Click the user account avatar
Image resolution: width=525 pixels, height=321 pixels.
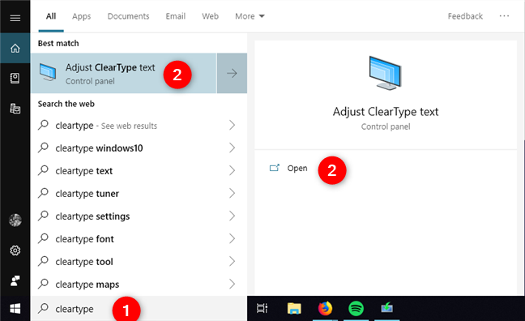point(15,220)
